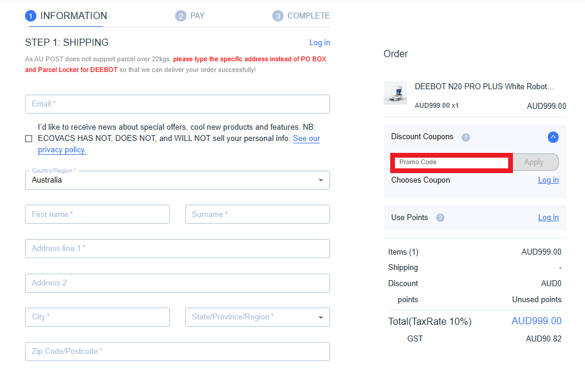Expand the State/Province/Region dropdown
Screen dimensions: 585x370
[x=257, y=317]
